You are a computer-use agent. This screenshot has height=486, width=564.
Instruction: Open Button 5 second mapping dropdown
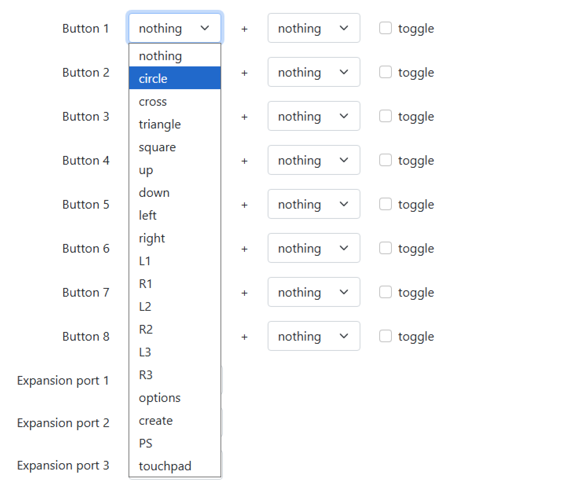pyautogui.click(x=314, y=204)
